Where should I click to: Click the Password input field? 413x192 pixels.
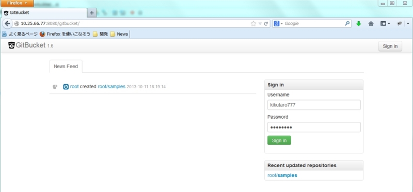pyautogui.click(x=314, y=127)
